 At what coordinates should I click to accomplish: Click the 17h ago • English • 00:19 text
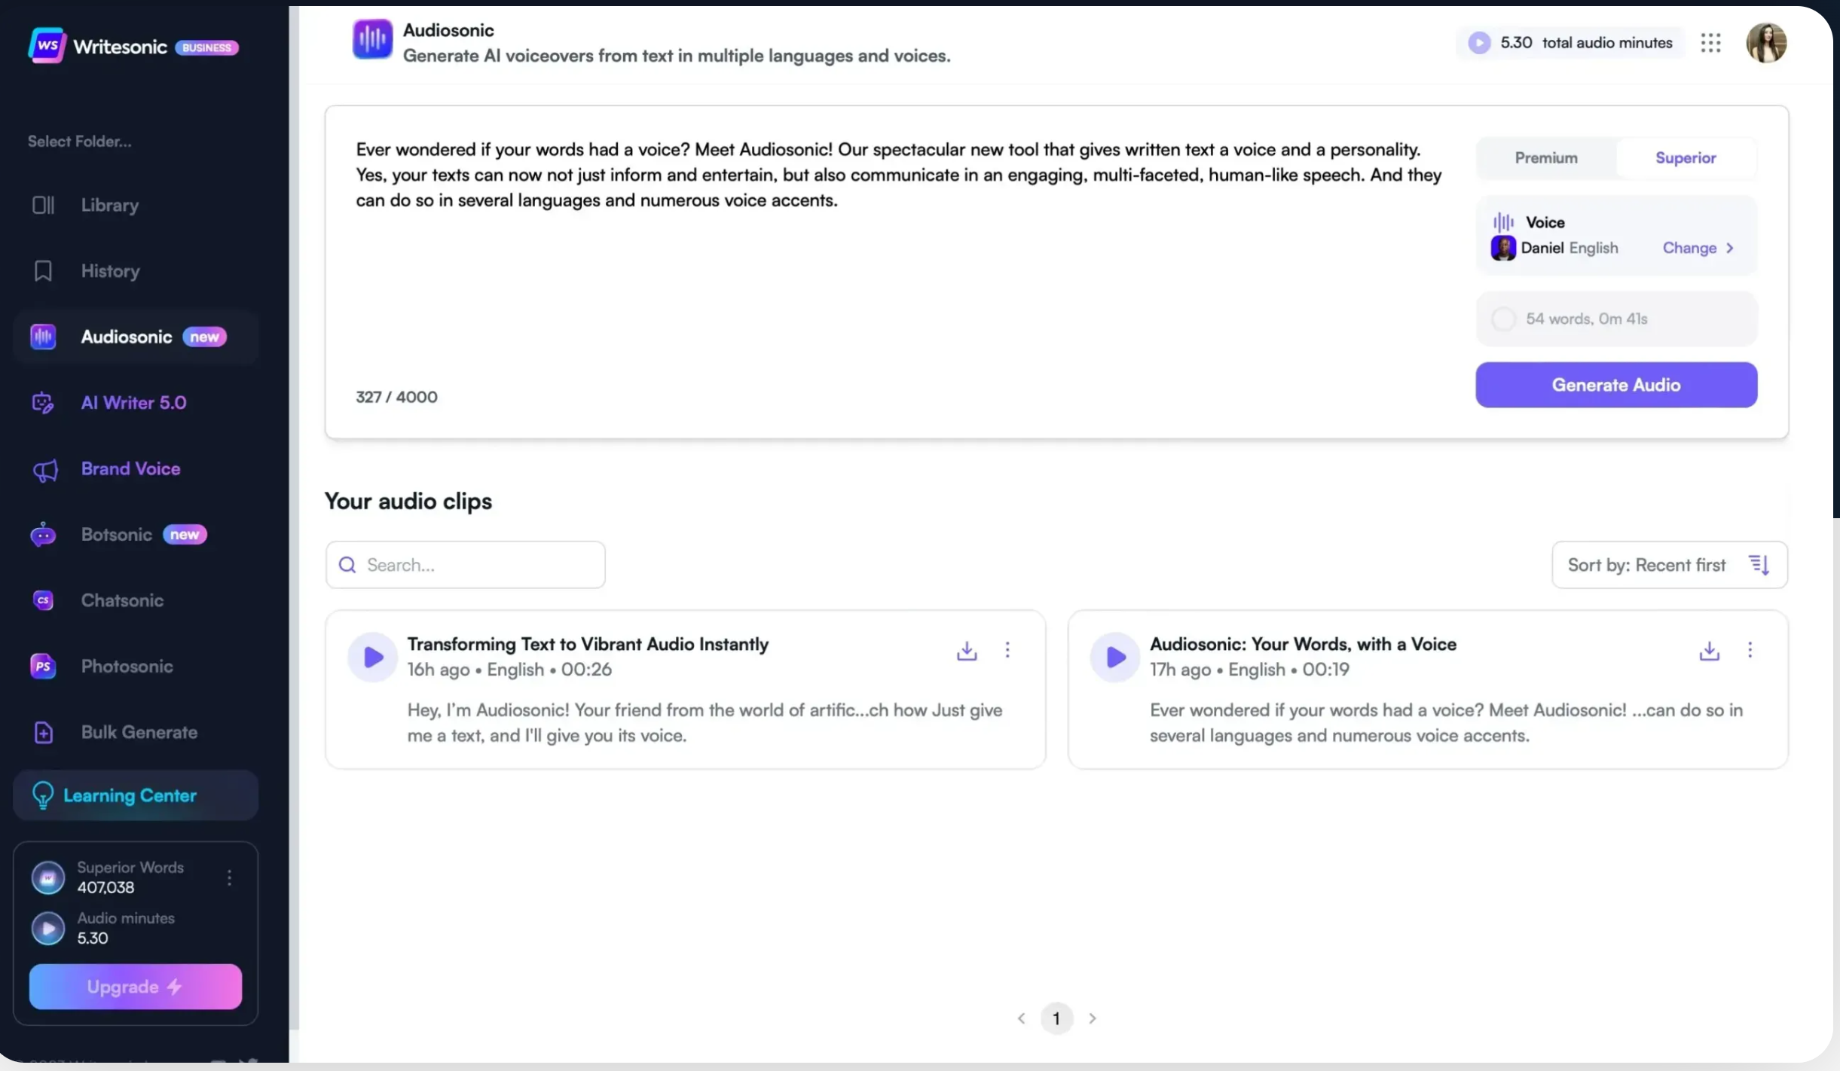(1249, 670)
